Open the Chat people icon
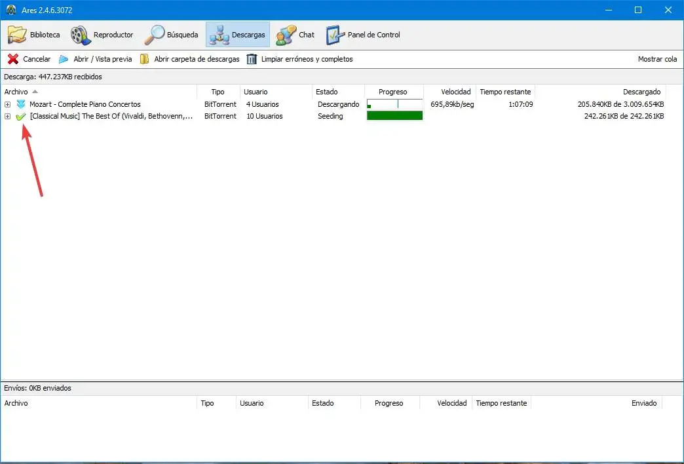 tap(286, 35)
